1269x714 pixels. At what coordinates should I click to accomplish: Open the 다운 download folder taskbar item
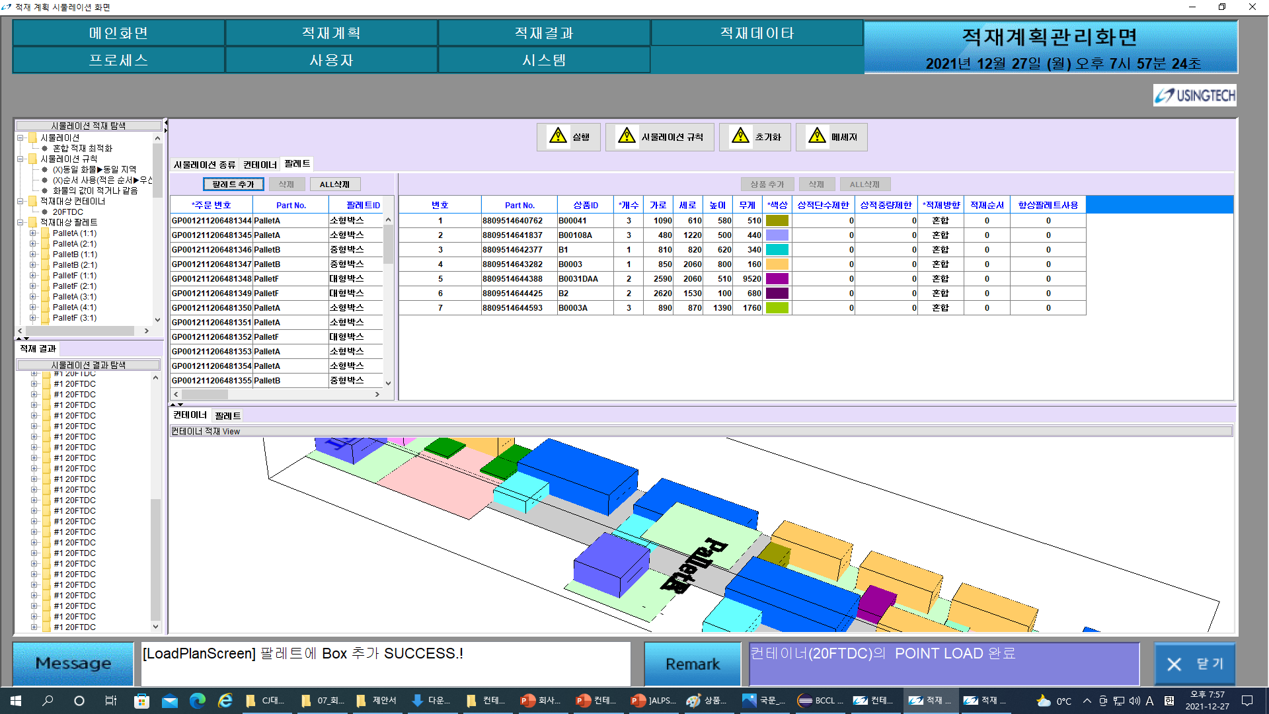pos(431,701)
